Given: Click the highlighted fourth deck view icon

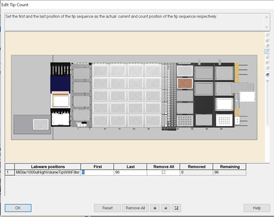Looking at the screenshot, I should point(268,52).
